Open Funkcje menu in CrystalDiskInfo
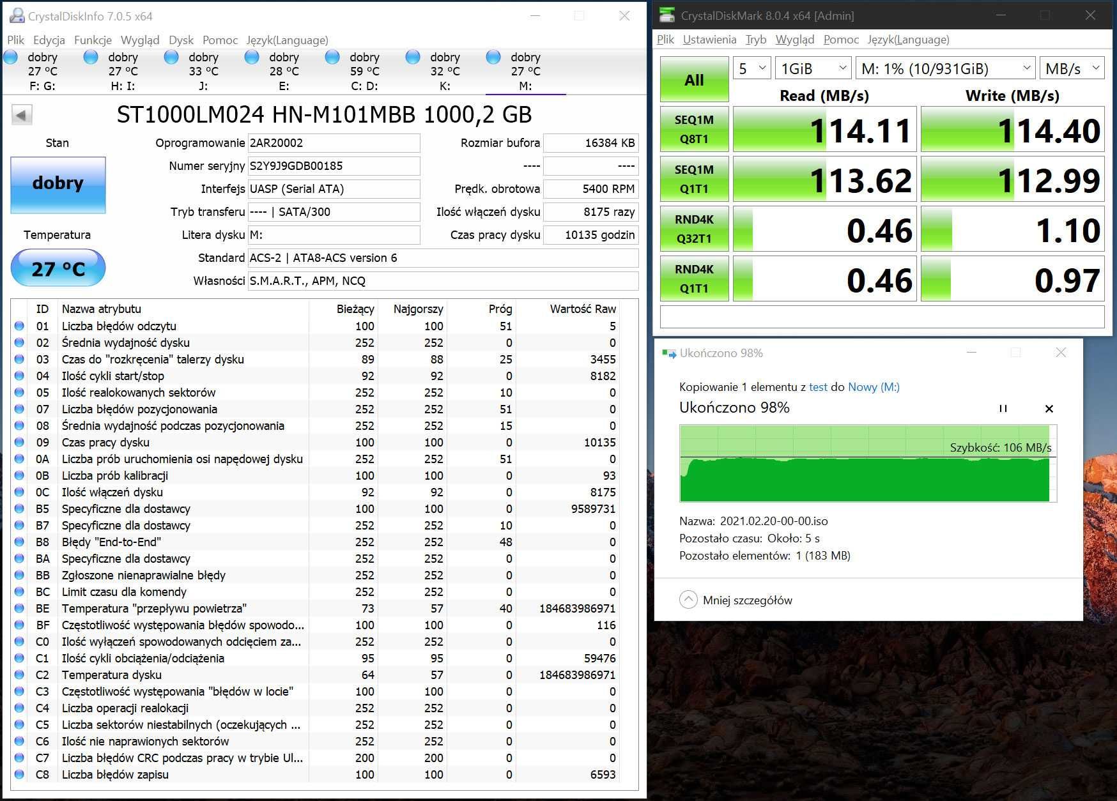The height and width of the screenshot is (801, 1117). pos(93,40)
